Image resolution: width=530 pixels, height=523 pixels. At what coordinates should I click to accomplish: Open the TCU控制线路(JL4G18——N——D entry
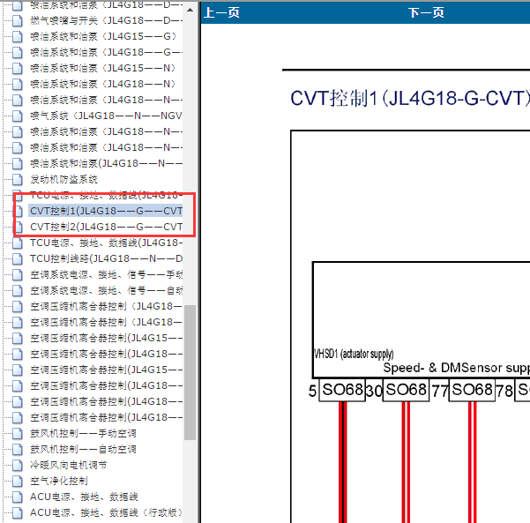coord(106,258)
